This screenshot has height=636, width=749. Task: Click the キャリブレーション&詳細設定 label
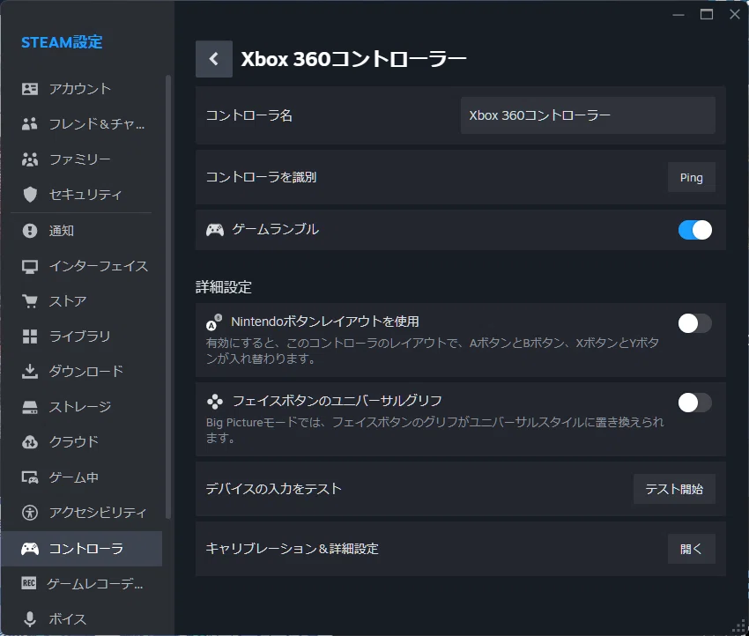(292, 549)
